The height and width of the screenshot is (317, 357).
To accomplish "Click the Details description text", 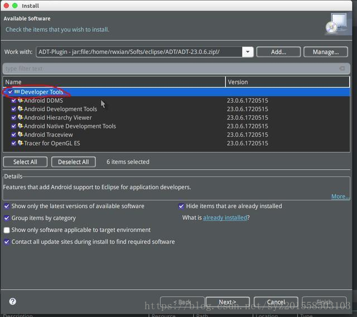I will click(97, 187).
